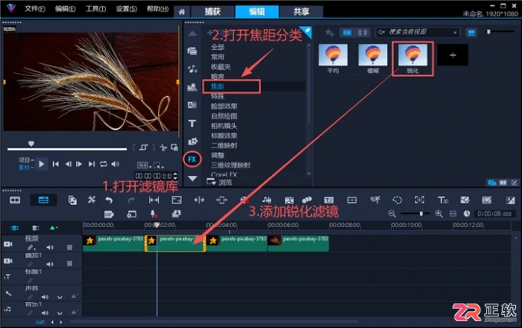522x328 pixels.
Task: Expand the Voice track options chevron
Action: [x=60, y=297]
